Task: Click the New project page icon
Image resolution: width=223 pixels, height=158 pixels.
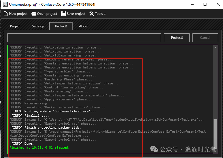Action: pyautogui.click(x=6, y=14)
